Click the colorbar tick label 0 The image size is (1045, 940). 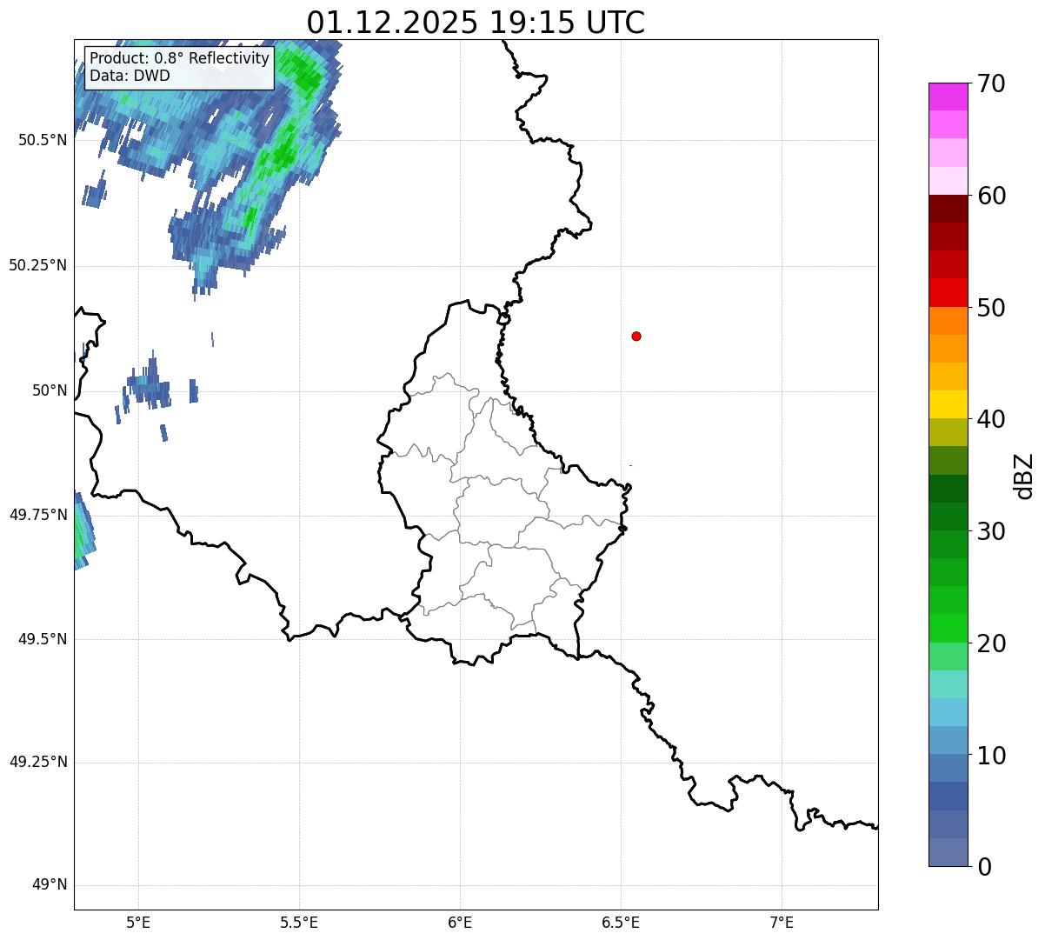984,867
